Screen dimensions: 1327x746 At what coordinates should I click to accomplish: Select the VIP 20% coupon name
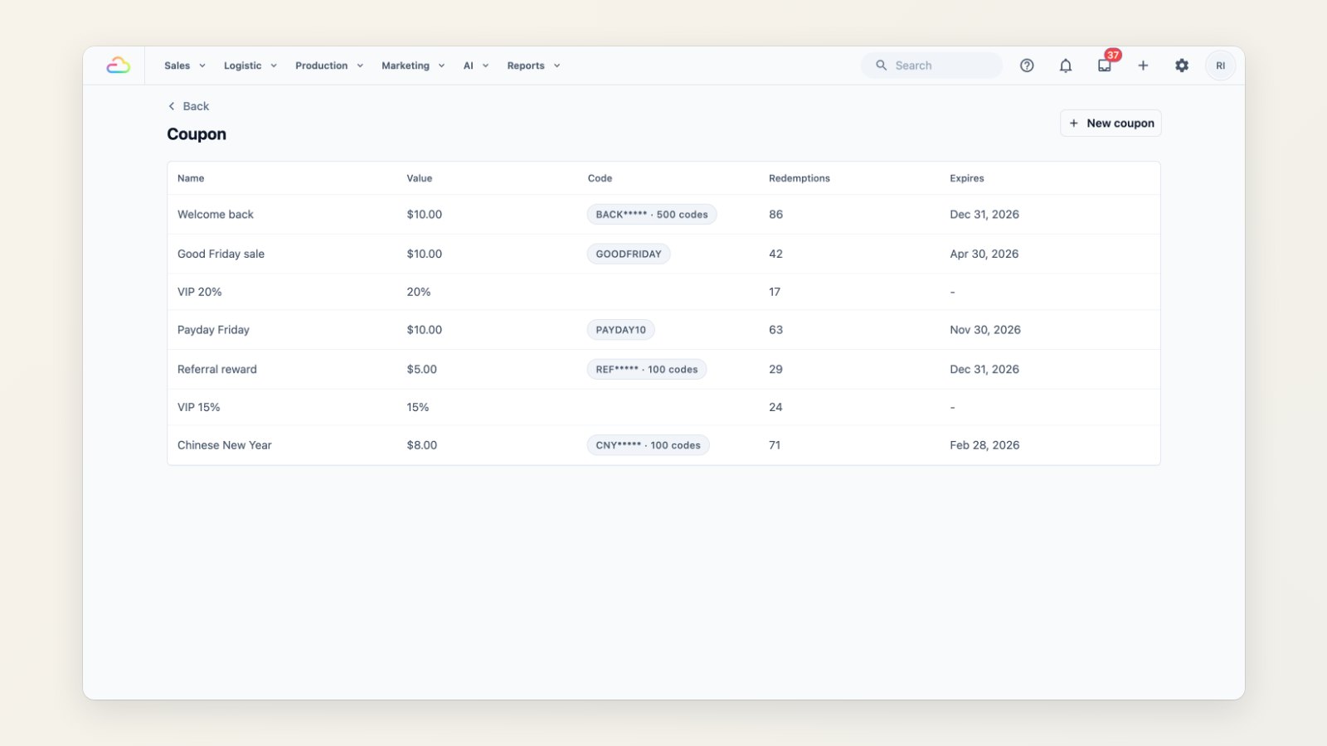click(x=199, y=292)
